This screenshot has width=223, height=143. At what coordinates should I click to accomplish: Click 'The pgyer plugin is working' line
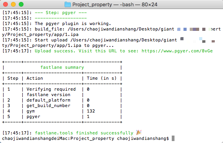coord(73,23)
